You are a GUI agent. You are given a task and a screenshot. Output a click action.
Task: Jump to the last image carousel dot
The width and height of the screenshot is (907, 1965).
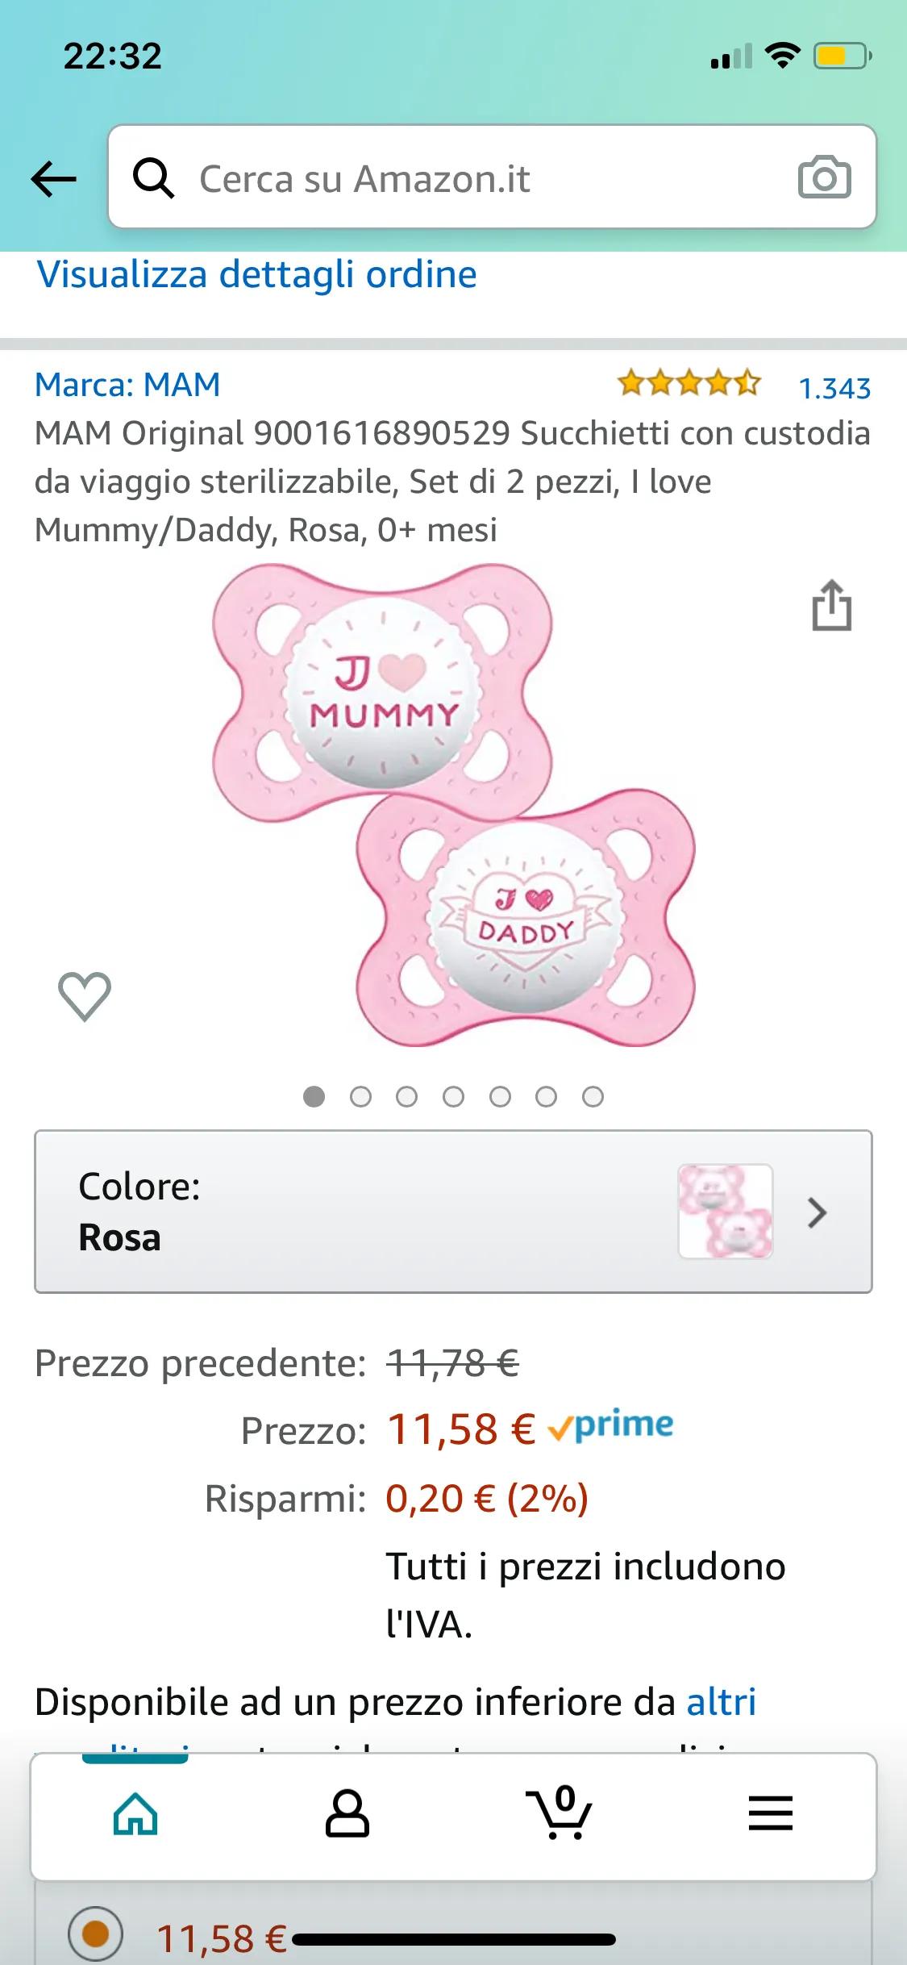(593, 1097)
